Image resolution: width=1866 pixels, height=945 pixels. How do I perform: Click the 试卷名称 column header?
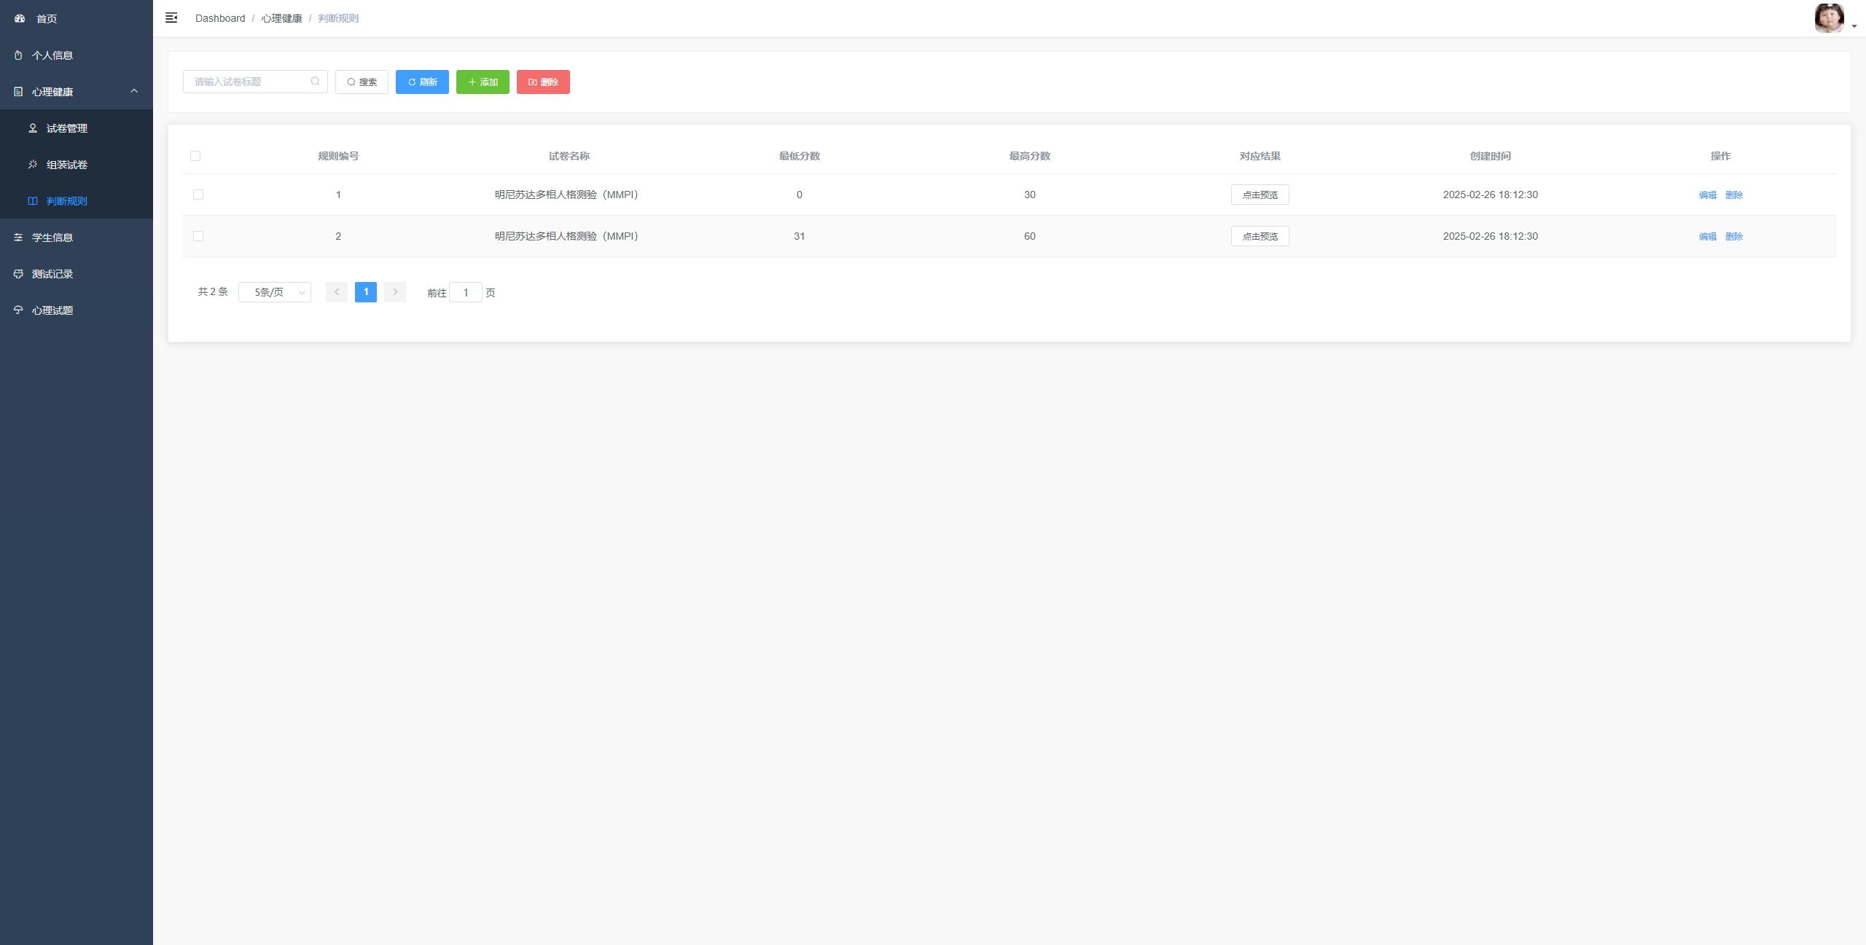(x=569, y=156)
